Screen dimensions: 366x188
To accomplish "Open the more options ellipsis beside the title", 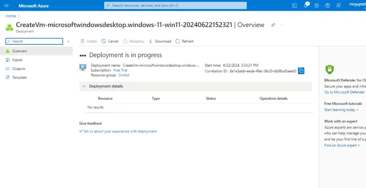I will [x=282, y=25].
